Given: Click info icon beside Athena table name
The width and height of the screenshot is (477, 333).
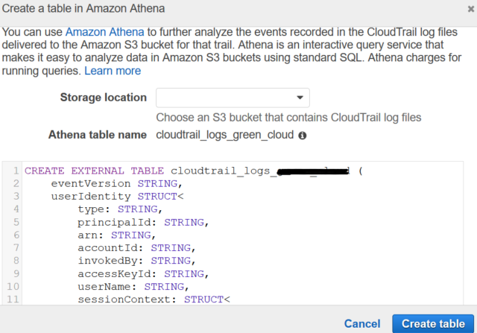Looking at the screenshot, I should (303, 136).
